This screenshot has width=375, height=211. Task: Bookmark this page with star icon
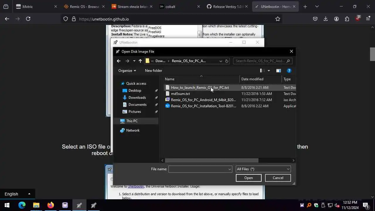[x=278, y=19]
